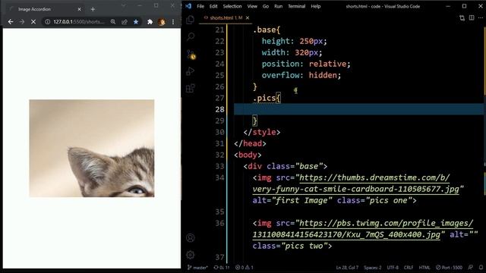The image size is (486, 273).
Task: Change line endings via CRLF status item
Action: pos(409,268)
